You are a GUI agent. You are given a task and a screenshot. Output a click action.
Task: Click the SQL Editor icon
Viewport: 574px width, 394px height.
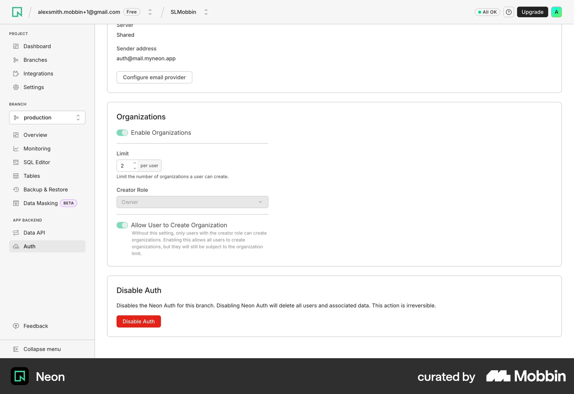click(16, 162)
